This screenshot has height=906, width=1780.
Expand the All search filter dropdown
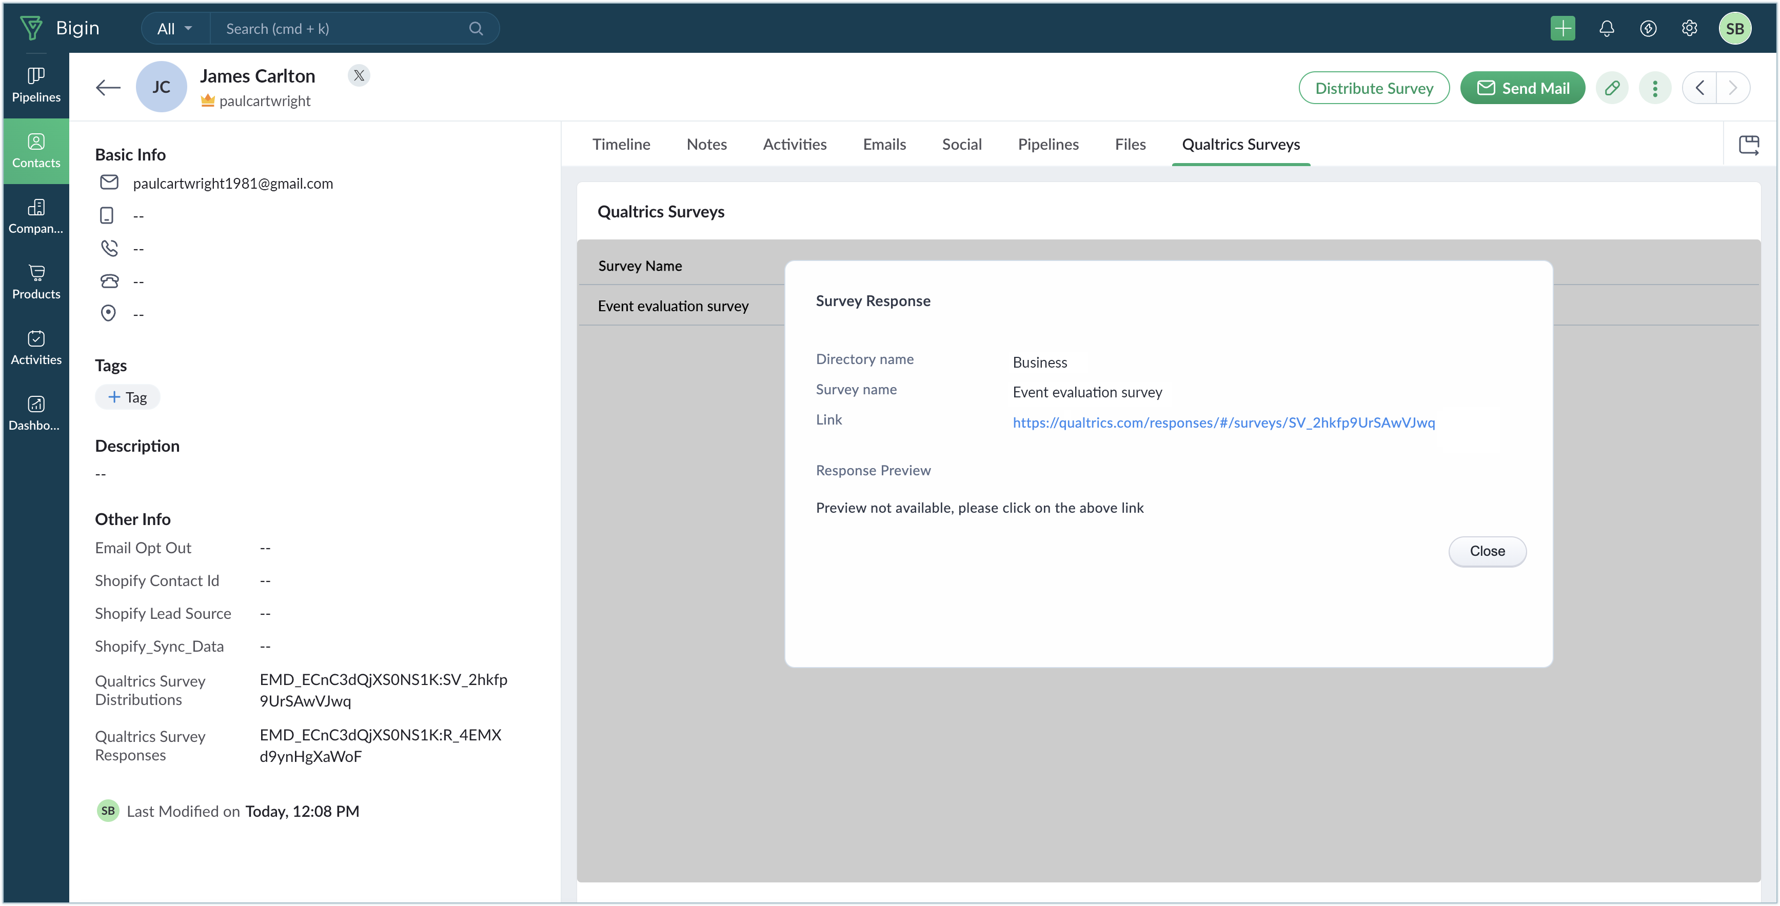(174, 28)
